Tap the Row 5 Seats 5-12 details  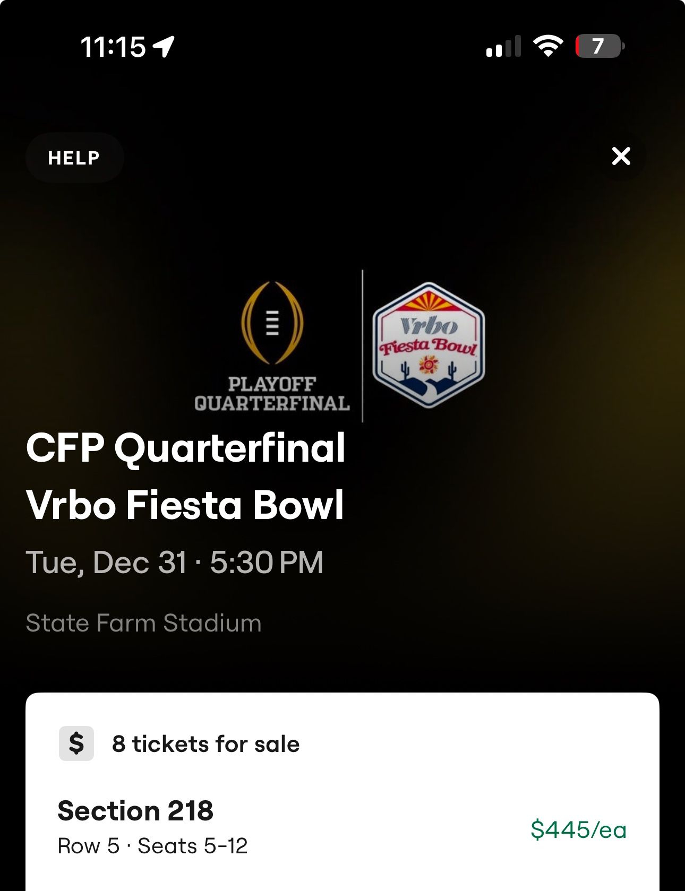[152, 846]
